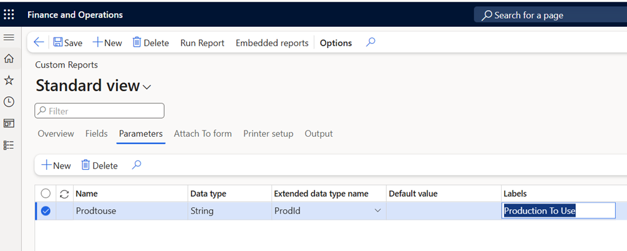
Task: Expand the left navigation hamburger menu
Action: tap(9, 38)
